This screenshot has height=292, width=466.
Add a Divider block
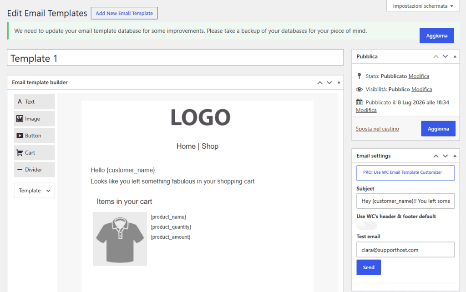tap(34, 169)
